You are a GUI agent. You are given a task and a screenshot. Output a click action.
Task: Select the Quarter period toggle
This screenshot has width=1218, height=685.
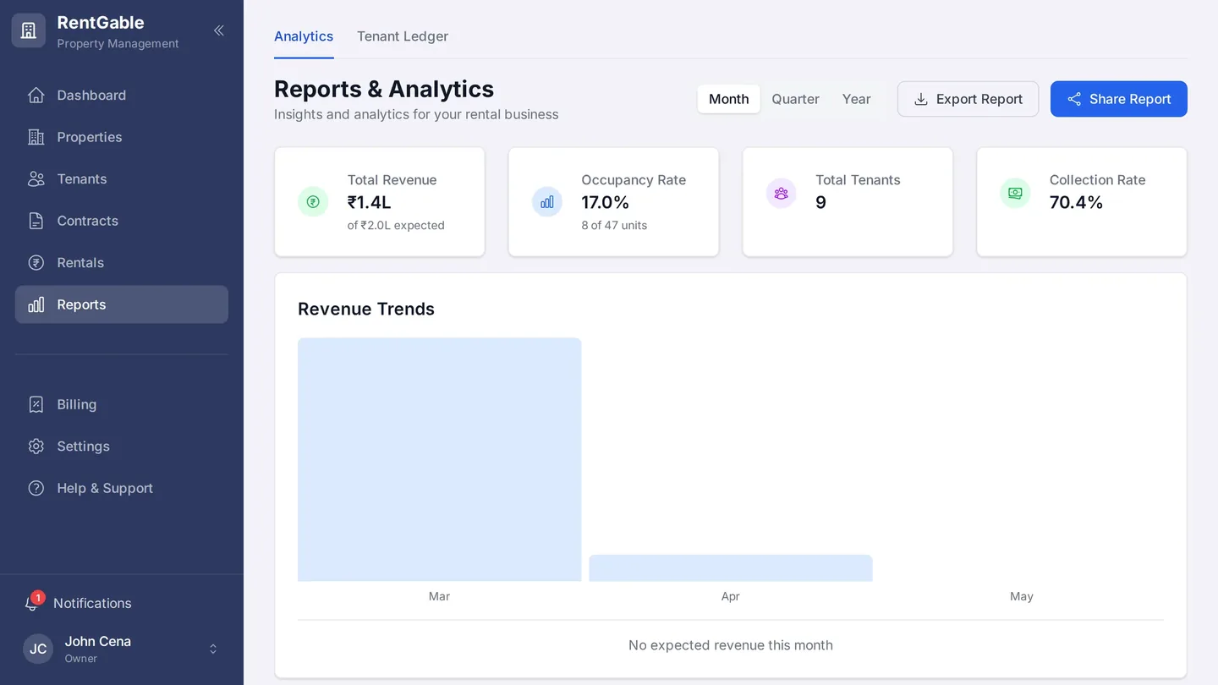point(795,99)
